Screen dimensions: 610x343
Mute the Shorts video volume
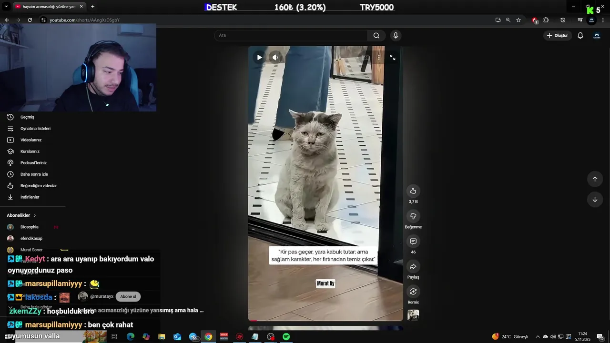(x=275, y=58)
